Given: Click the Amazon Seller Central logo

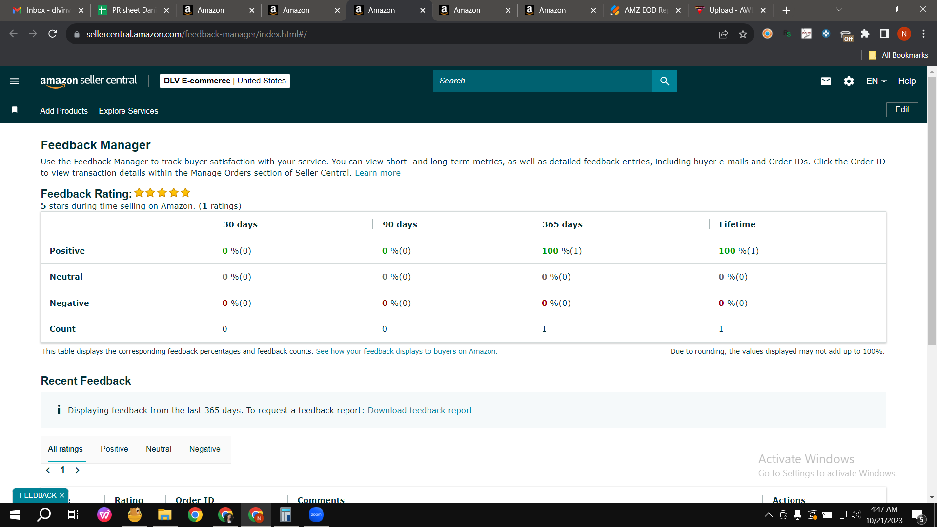Looking at the screenshot, I should point(88,81).
